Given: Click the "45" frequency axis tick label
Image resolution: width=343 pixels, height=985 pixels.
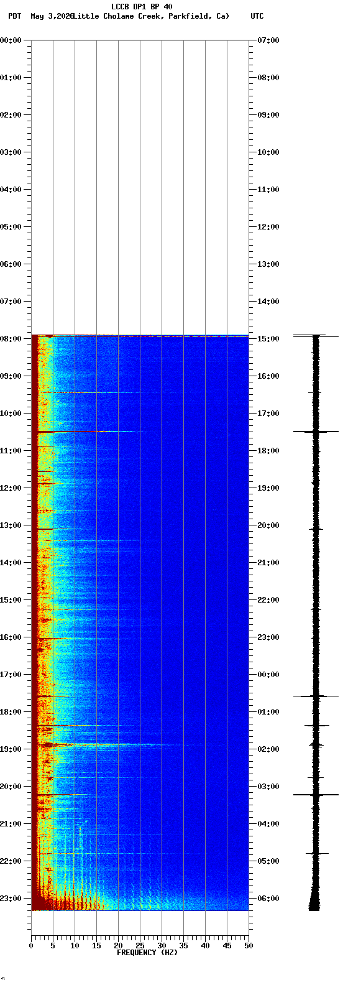Looking at the screenshot, I should pyautogui.click(x=227, y=946).
